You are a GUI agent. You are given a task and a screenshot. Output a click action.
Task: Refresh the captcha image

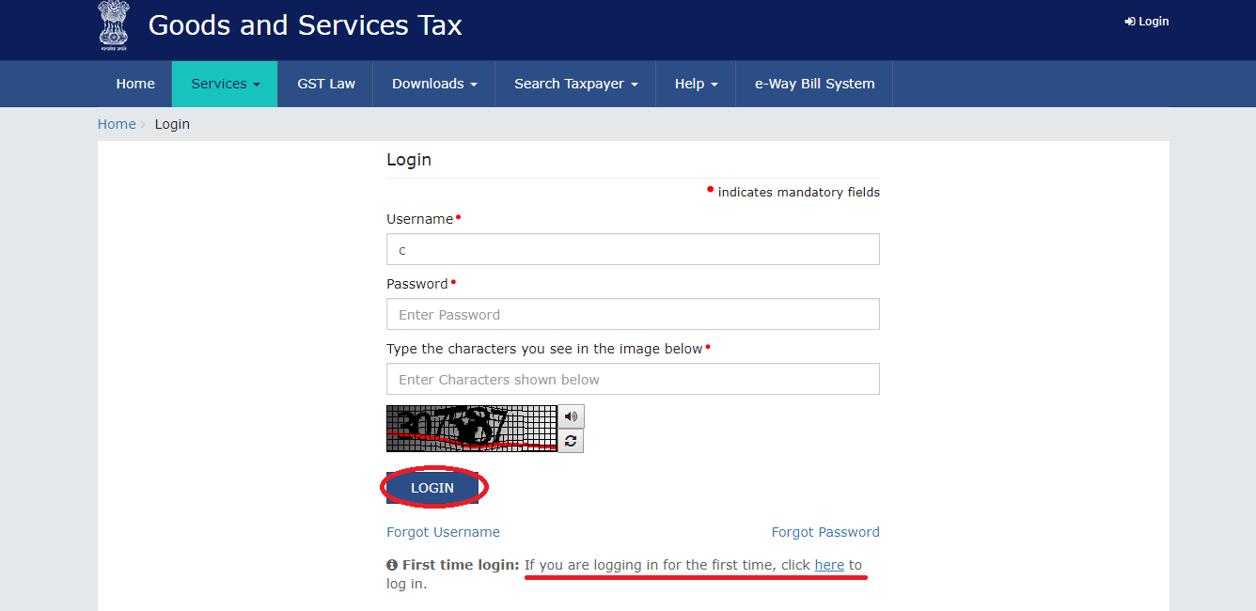click(x=571, y=441)
